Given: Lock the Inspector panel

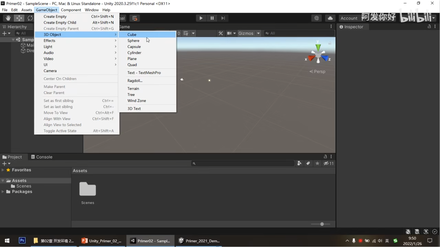Looking at the screenshot, I should (429, 27).
